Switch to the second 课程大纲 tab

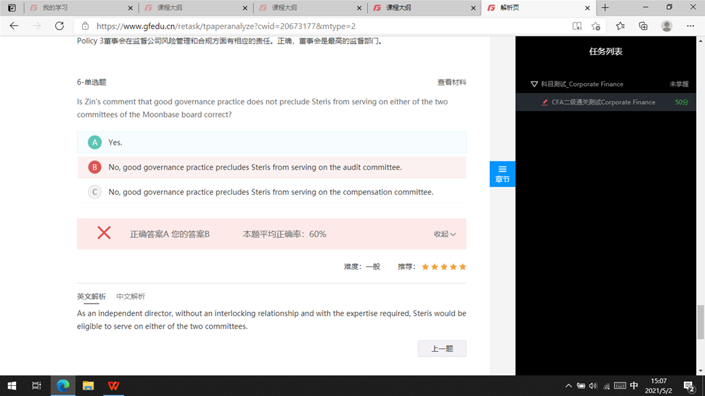click(x=310, y=8)
